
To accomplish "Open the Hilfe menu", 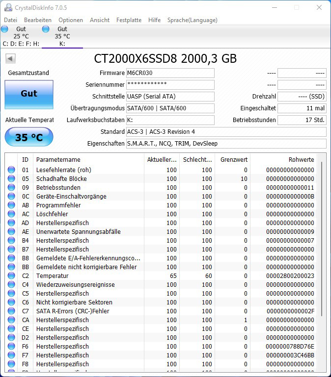I will pyautogui.click(x=154, y=20).
